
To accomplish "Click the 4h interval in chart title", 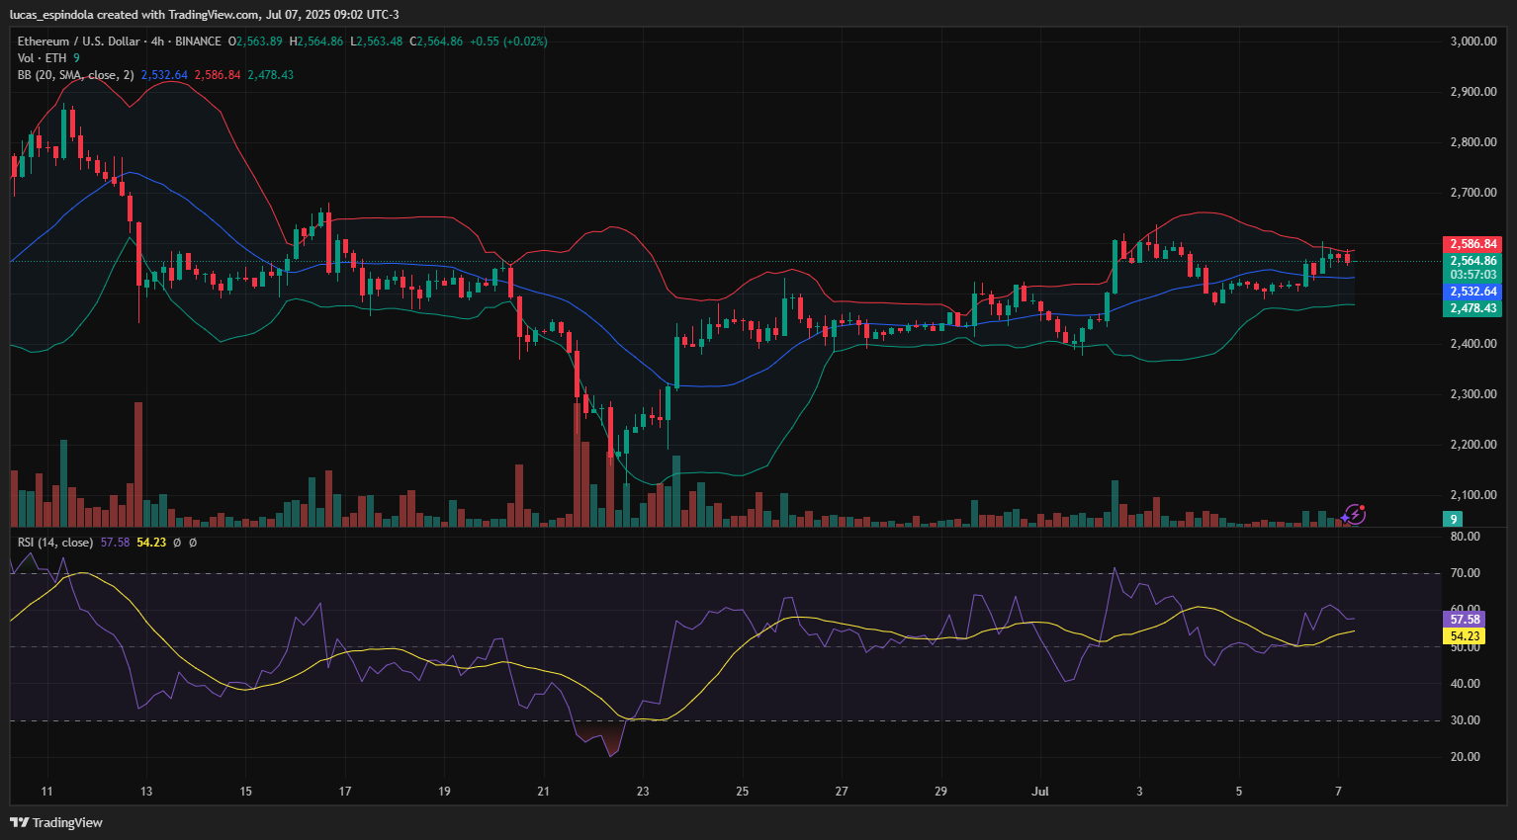I will 157,42.
